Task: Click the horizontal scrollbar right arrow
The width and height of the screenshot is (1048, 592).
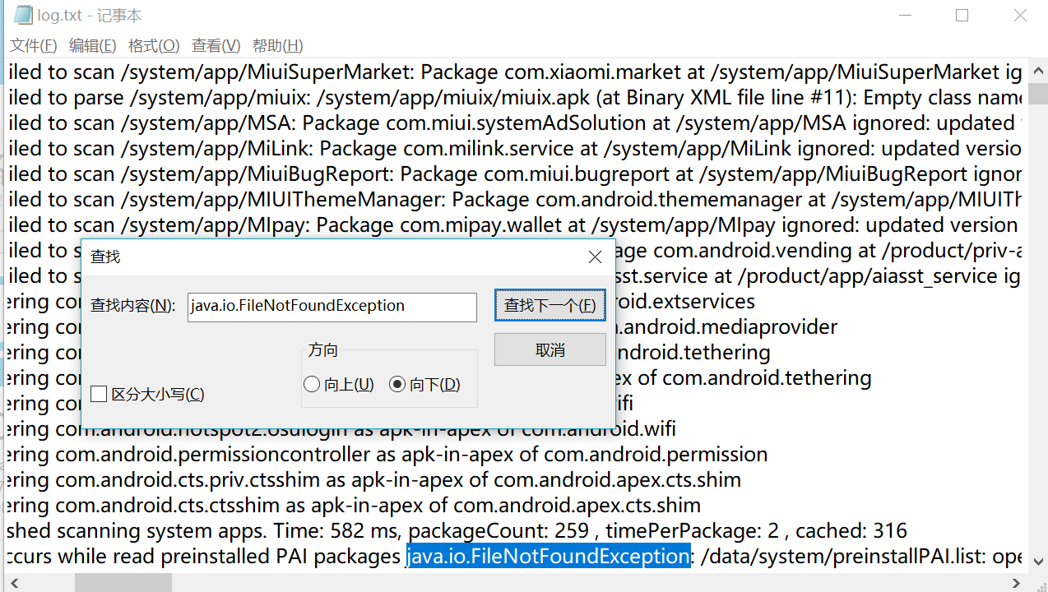Action: [1017, 583]
